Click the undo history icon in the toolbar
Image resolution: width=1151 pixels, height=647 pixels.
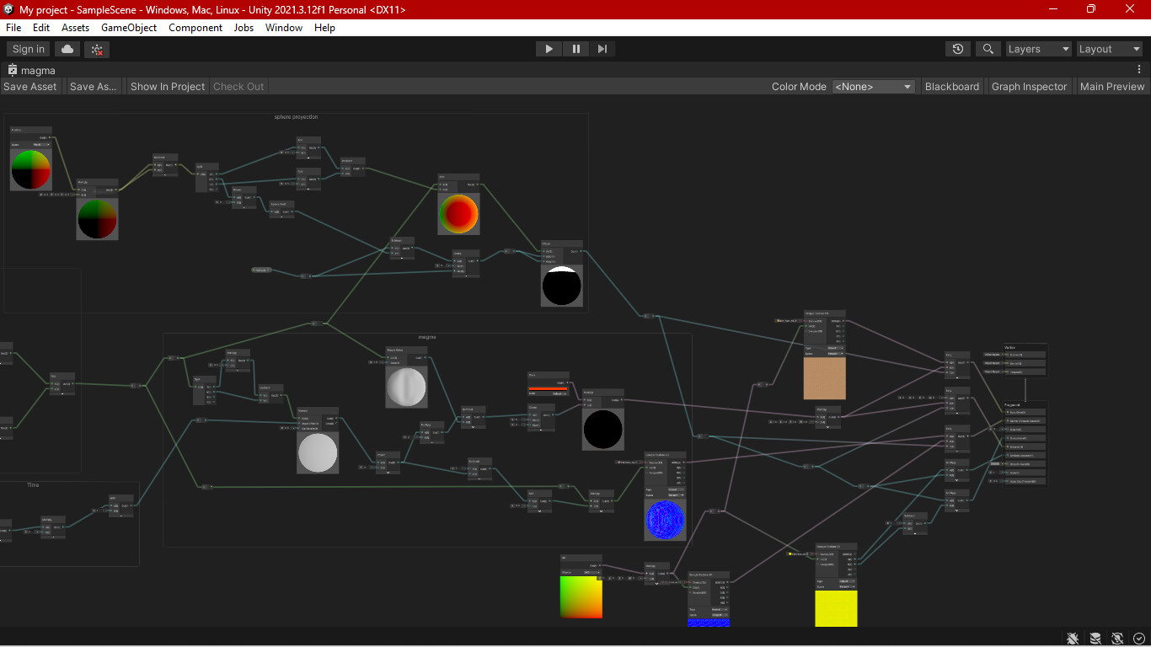coord(957,49)
